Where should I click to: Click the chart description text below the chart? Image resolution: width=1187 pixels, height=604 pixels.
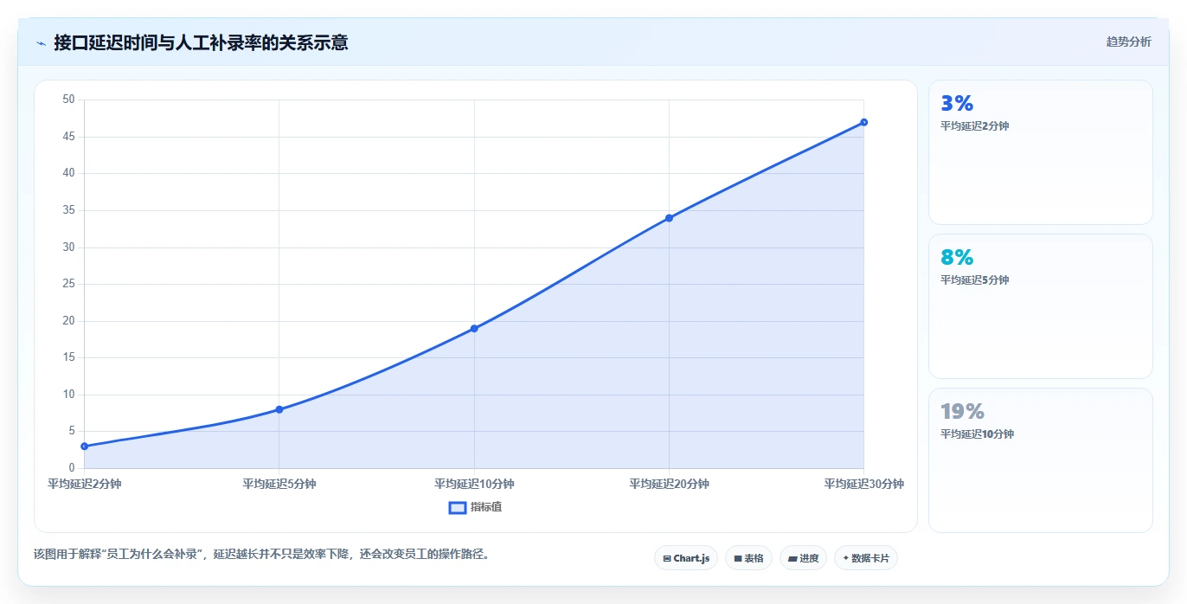(262, 554)
